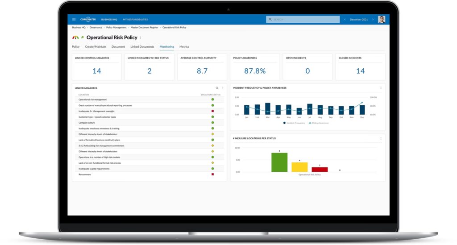Image resolution: width=457 pixels, height=245 pixels.
Task: Open Measure Locations Per Status options menu
Action: [x=381, y=138]
